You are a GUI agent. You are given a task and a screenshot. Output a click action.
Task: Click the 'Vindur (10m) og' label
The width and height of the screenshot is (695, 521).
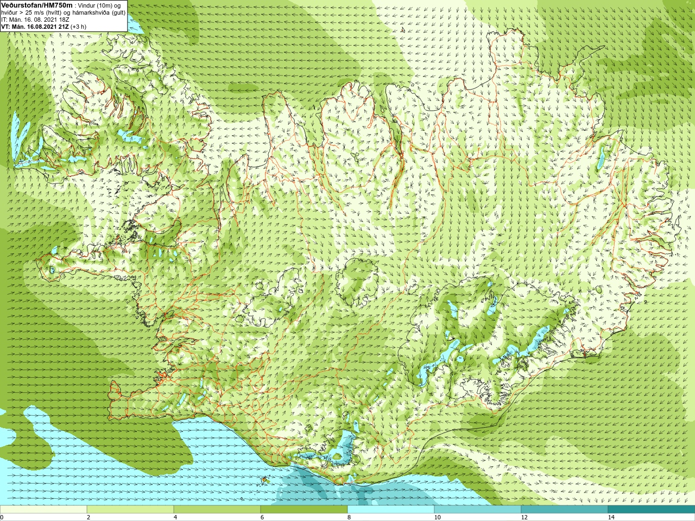[x=99, y=5]
